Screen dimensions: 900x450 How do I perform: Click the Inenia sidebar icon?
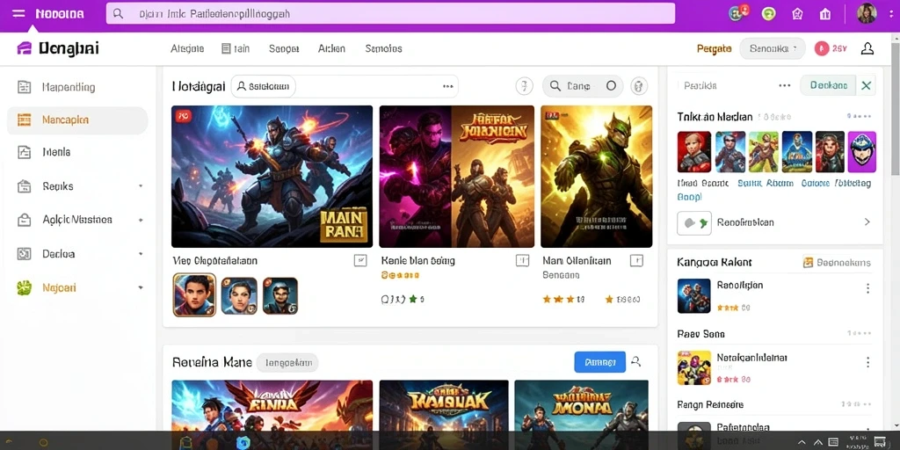coord(24,153)
